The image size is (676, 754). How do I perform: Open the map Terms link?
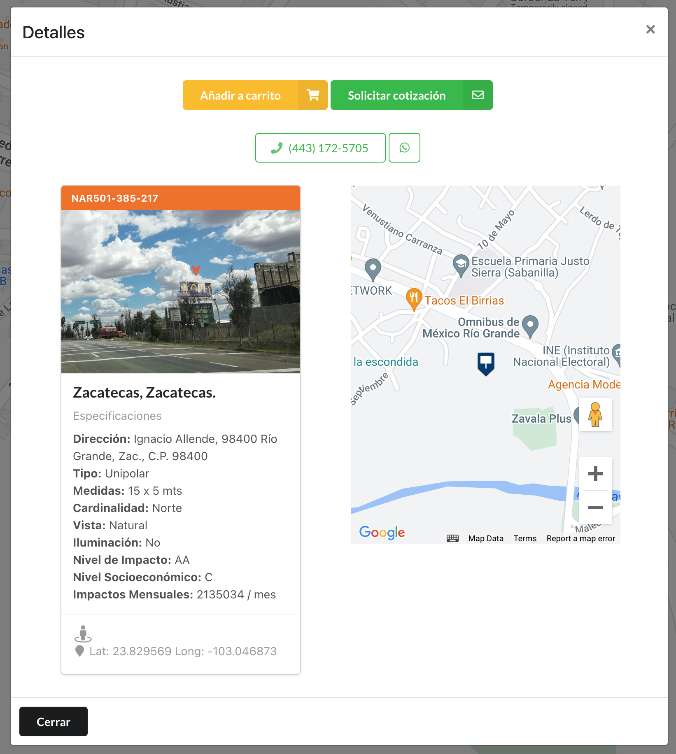click(x=525, y=538)
